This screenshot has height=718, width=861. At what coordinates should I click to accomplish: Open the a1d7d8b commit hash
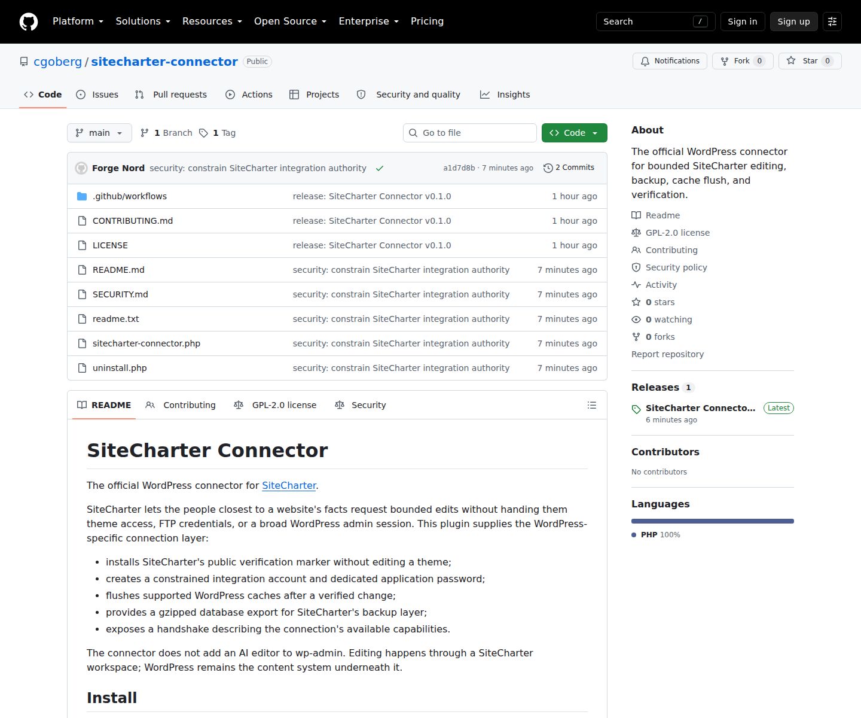[x=459, y=168]
